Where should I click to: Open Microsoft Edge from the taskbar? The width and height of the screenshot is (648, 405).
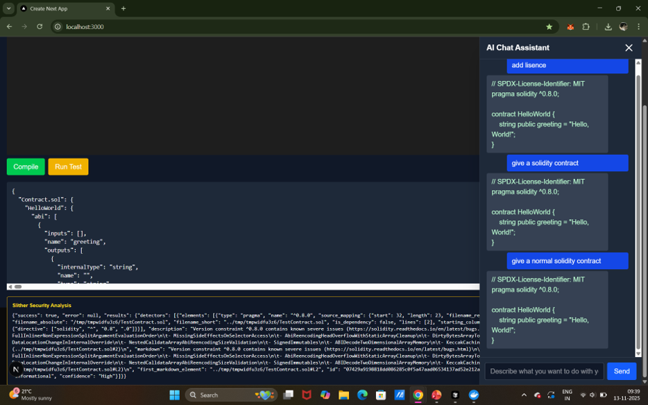point(362,395)
